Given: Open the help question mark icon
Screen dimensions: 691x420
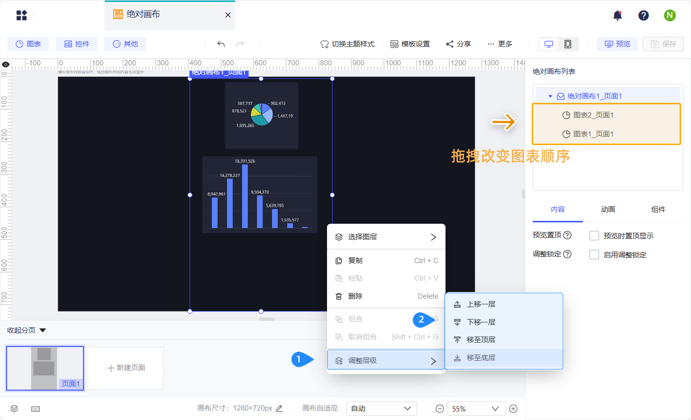Looking at the screenshot, I should (x=644, y=16).
